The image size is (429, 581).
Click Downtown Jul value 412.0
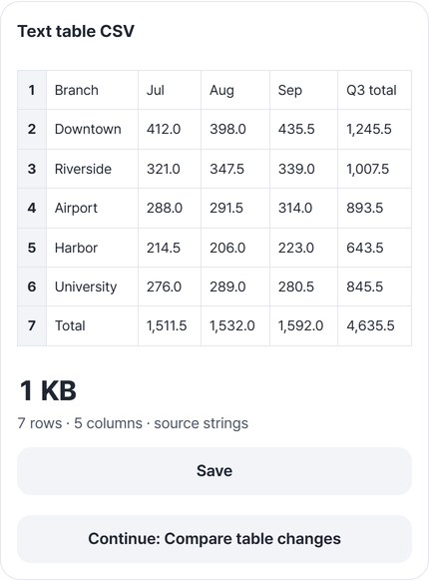(x=170, y=130)
